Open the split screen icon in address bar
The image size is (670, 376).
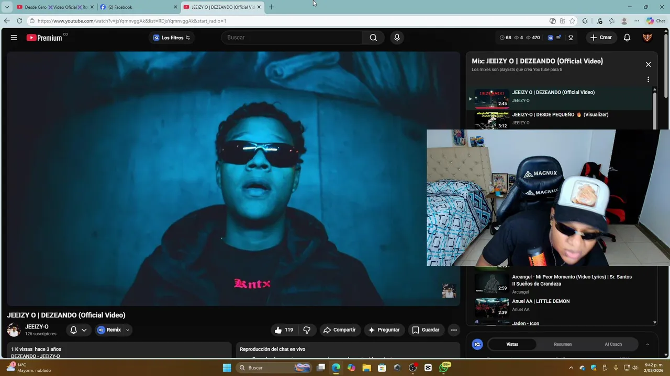562,21
